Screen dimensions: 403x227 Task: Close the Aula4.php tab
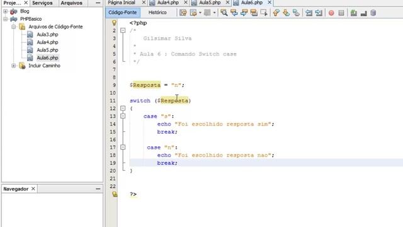tap(186, 3)
